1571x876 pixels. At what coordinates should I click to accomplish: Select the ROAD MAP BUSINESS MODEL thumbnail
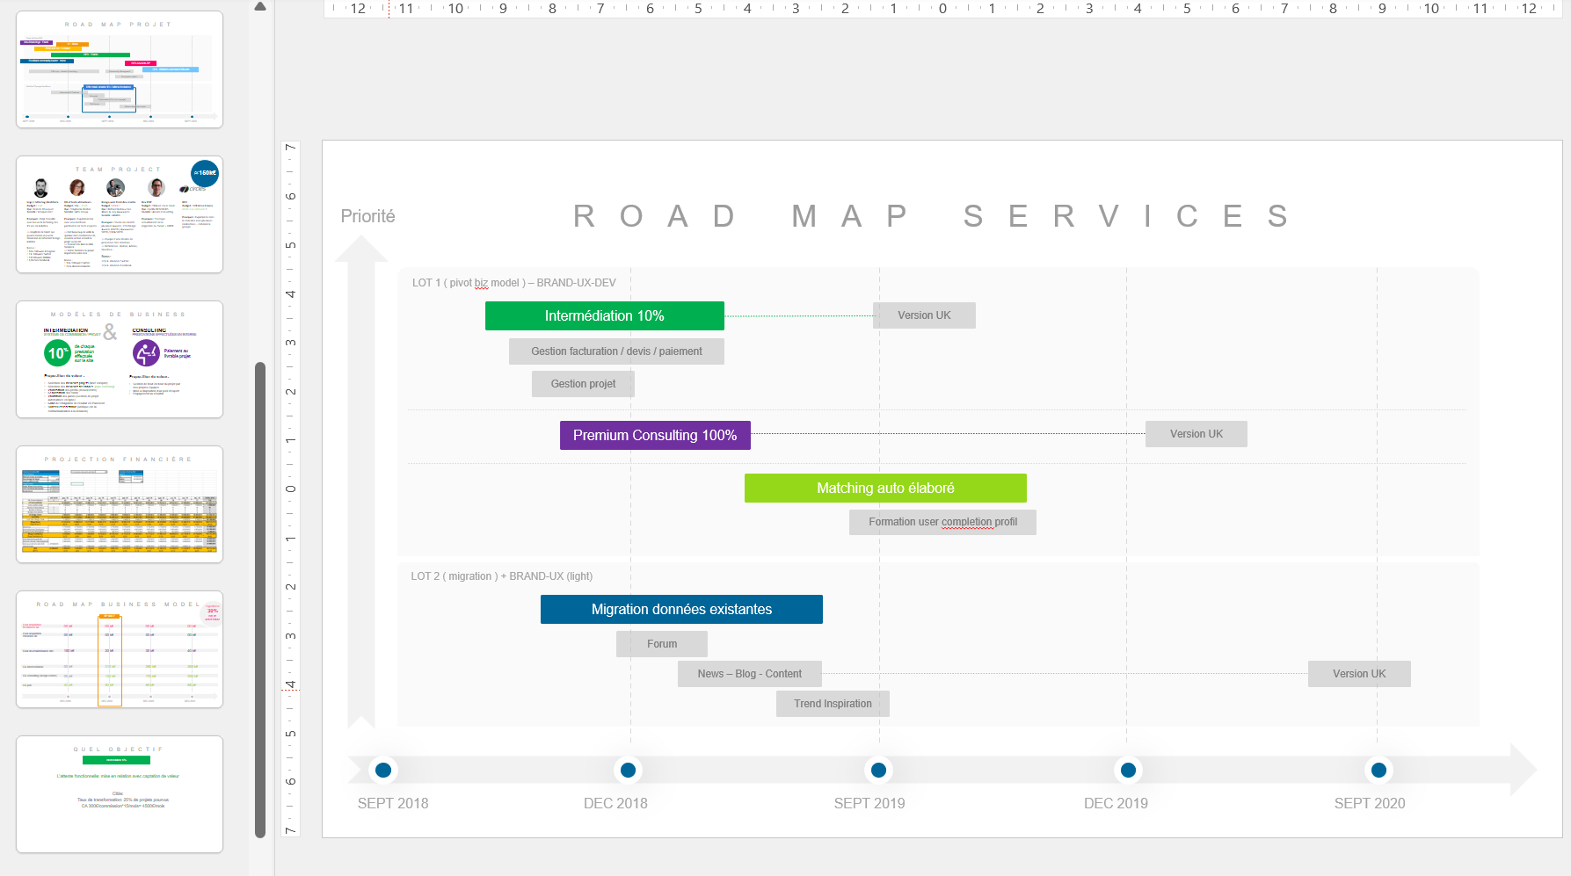[x=120, y=649]
